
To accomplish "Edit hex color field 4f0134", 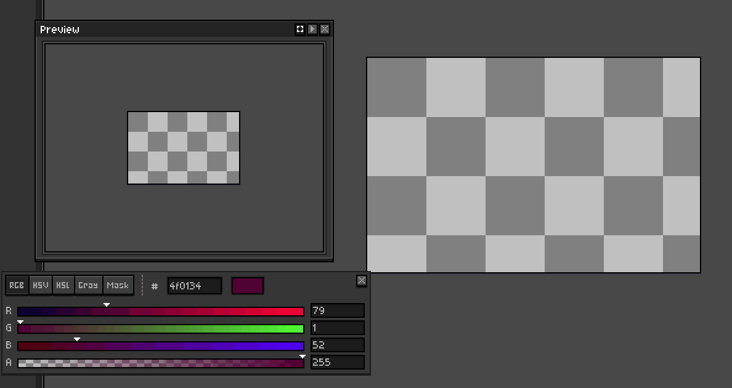I will (194, 286).
